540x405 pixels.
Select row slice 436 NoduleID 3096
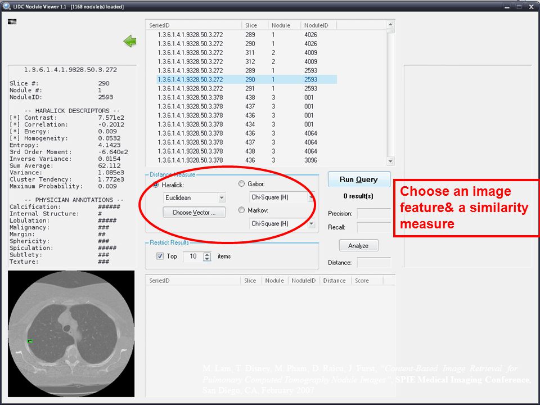246,160
